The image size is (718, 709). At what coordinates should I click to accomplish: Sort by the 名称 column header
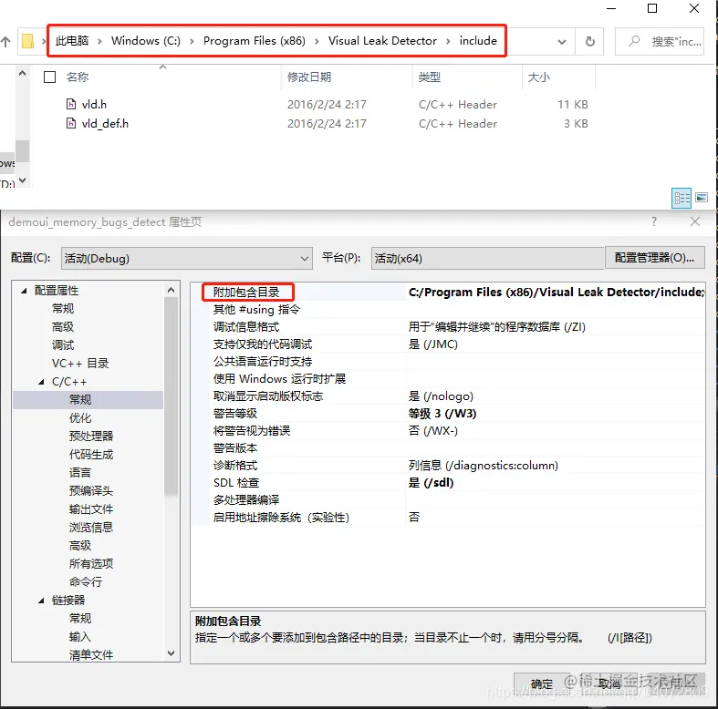pos(78,77)
